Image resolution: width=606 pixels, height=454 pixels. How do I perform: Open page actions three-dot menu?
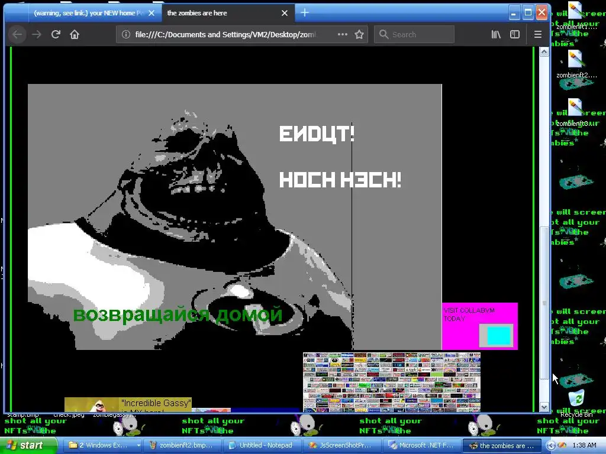click(342, 34)
